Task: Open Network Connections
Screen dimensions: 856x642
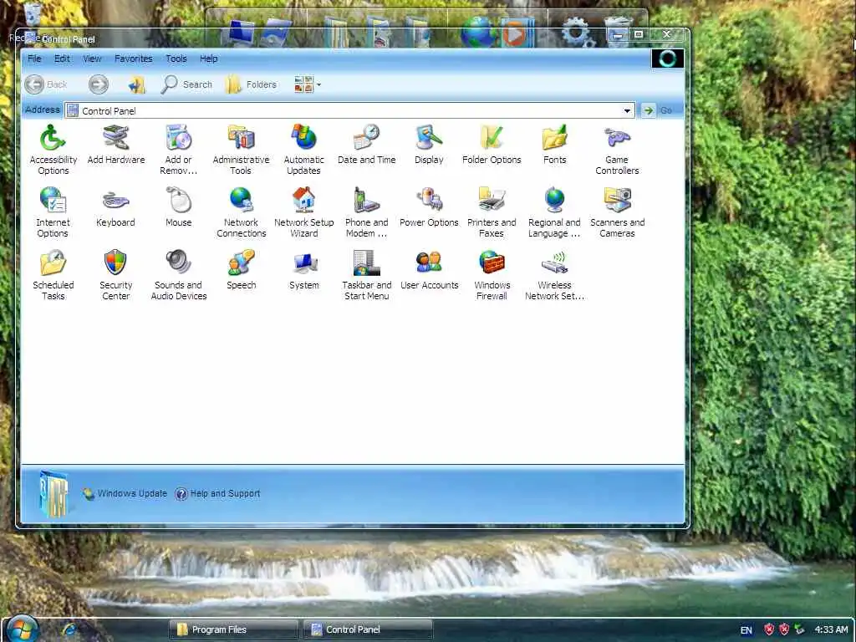Action: point(241,211)
